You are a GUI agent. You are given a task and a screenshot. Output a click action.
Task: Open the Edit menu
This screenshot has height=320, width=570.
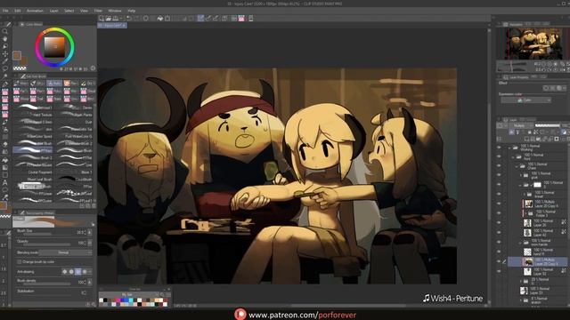point(18,11)
